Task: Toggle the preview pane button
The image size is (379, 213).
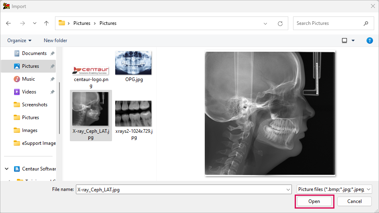Action: coord(344,41)
